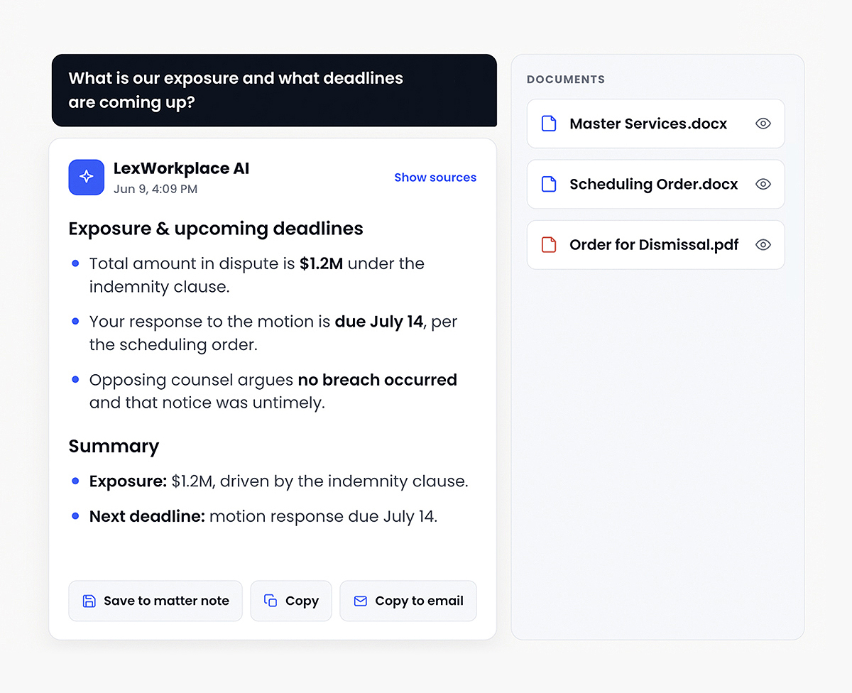Open the Scheduling Order.docx document name
Image resolution: width=852 pixels, height=693 pixels.
pos(654,184)
